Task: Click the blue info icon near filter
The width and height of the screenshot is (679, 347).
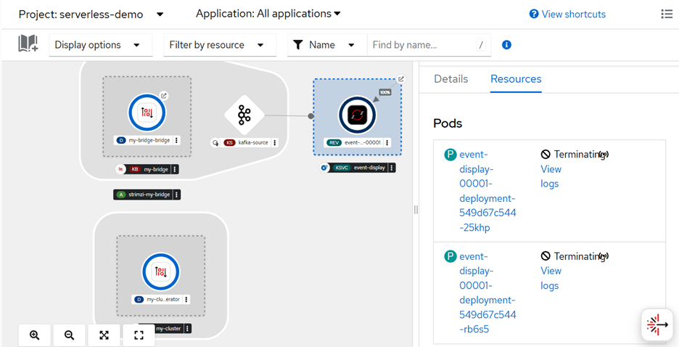Action: (506, 45)
